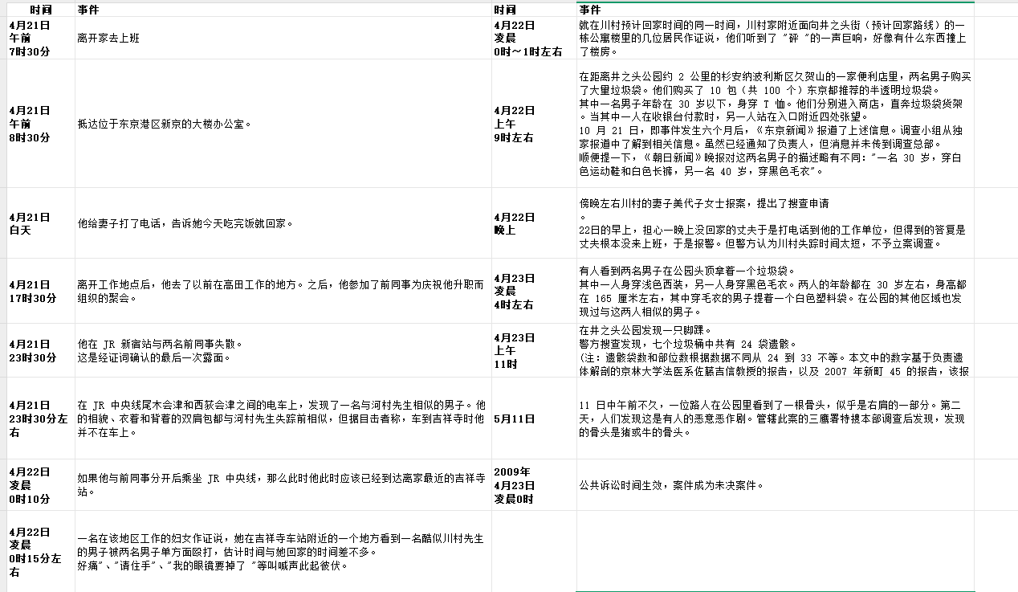Click the '离开家去上班' event cell
Viewport: 1018px width, 592px height.
point(283,38)
